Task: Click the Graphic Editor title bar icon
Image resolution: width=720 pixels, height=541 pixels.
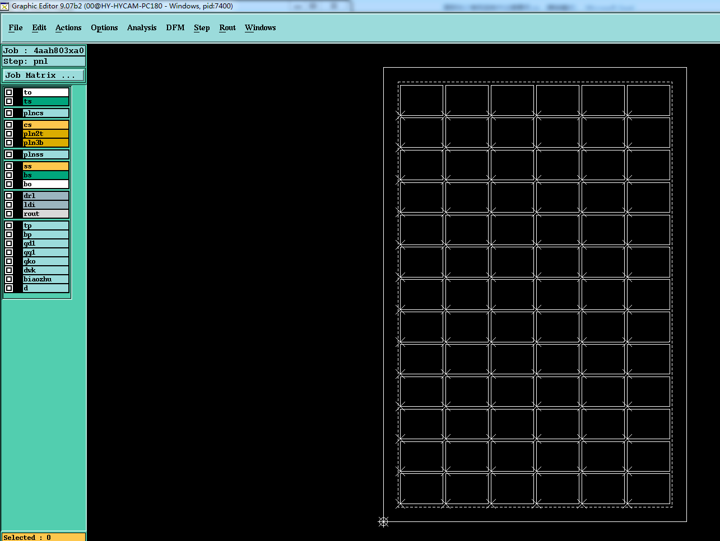Action: [x=5, y=6]
